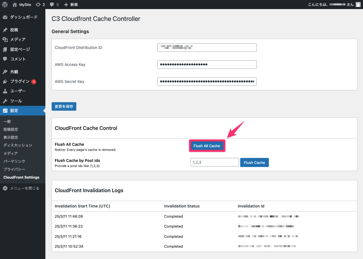Click the WordPress logo icon
The width and height of the screenshot is (363, 259).
pos(5,5)
